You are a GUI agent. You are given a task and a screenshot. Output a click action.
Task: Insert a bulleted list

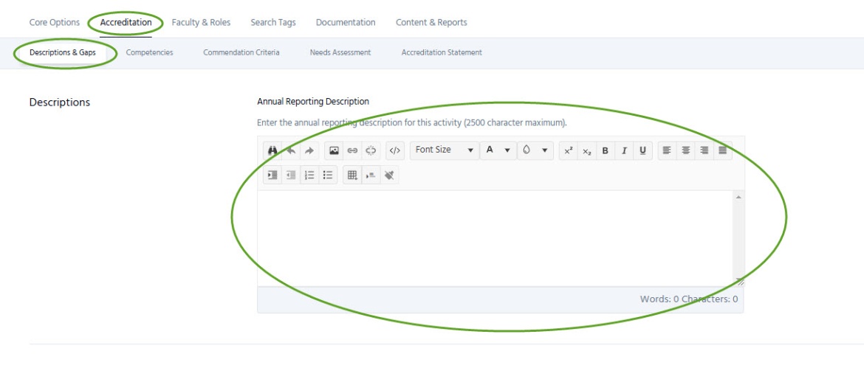328,175
